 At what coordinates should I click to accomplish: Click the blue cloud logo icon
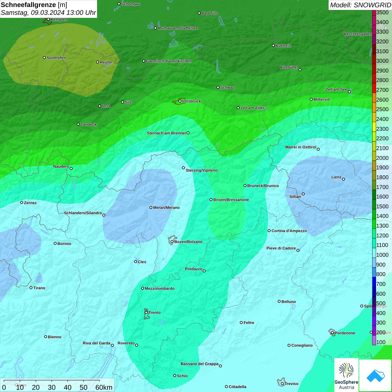point(375,375)
